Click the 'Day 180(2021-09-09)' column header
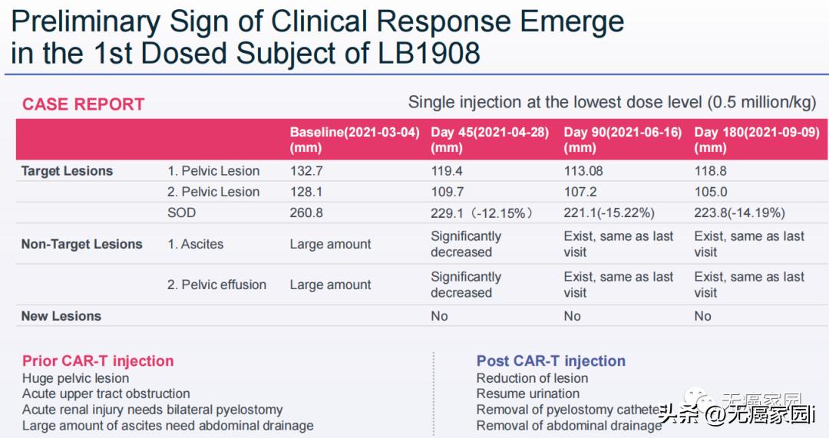 (x=756, y=140)
